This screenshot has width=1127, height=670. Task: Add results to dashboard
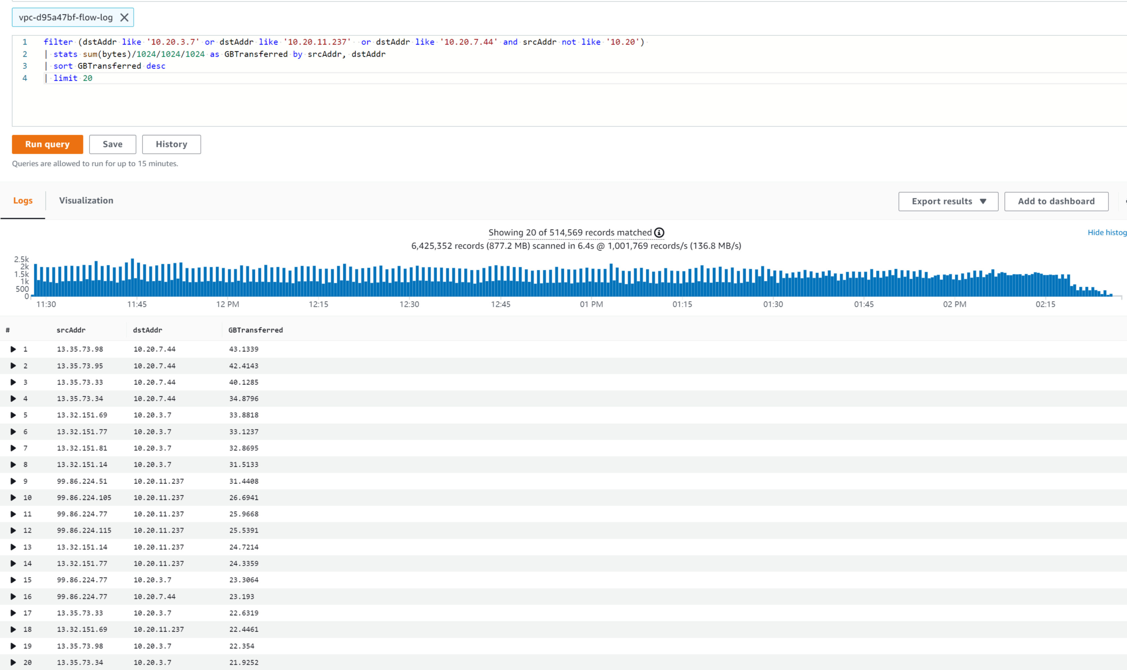point(1056,201)
